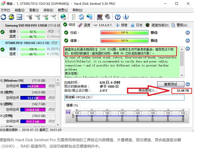Screen dimensions: 198x150
Task: Open the 帮助(H) menu
Action: coord(77,10)
